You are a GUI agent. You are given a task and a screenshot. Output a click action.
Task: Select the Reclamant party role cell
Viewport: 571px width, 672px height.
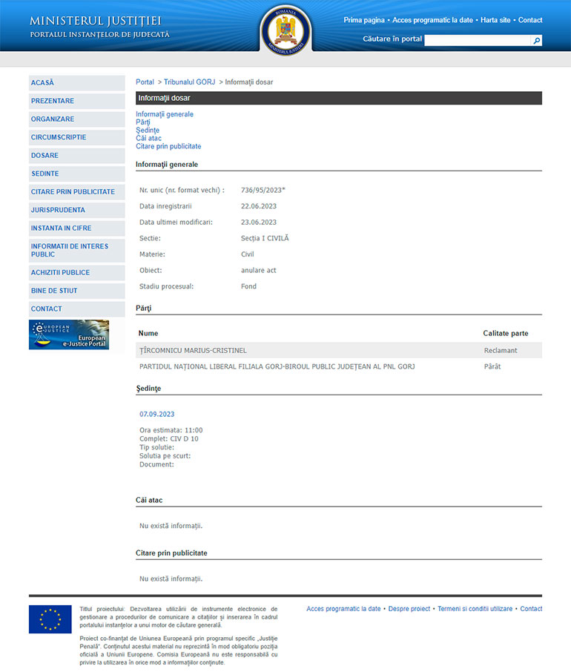[501, 351]
